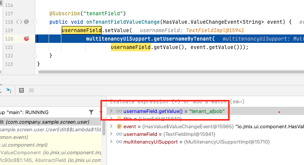Select the ui.component.impl stack frame
The width and height of the screenshot is (304, 165).
point(50,145)
